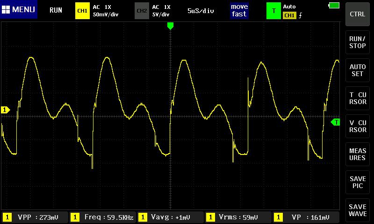Viewport: 374px width, 224px height.
Task: Select channel badge next to Vrms
Action: (210, 217)
